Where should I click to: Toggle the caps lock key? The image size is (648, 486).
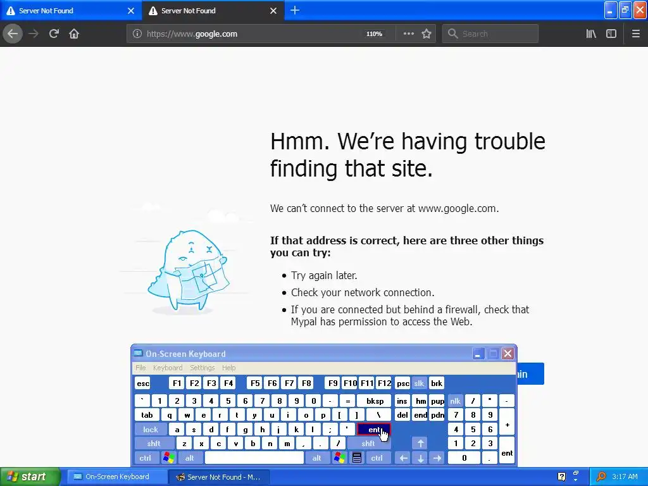tap(151, 430)
